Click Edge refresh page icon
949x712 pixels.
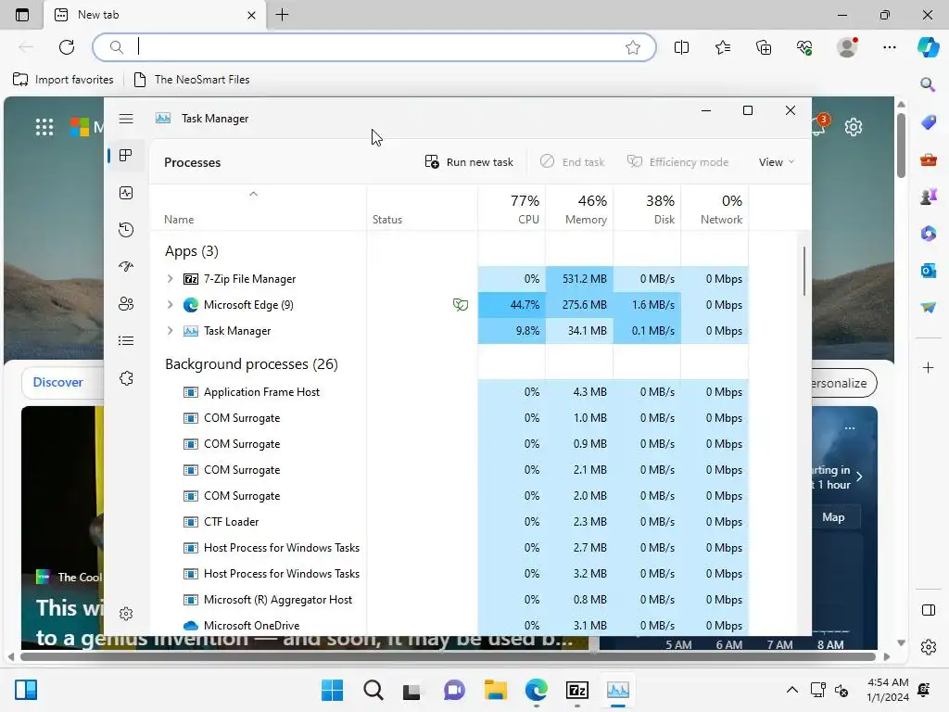(x=67, y=47)
